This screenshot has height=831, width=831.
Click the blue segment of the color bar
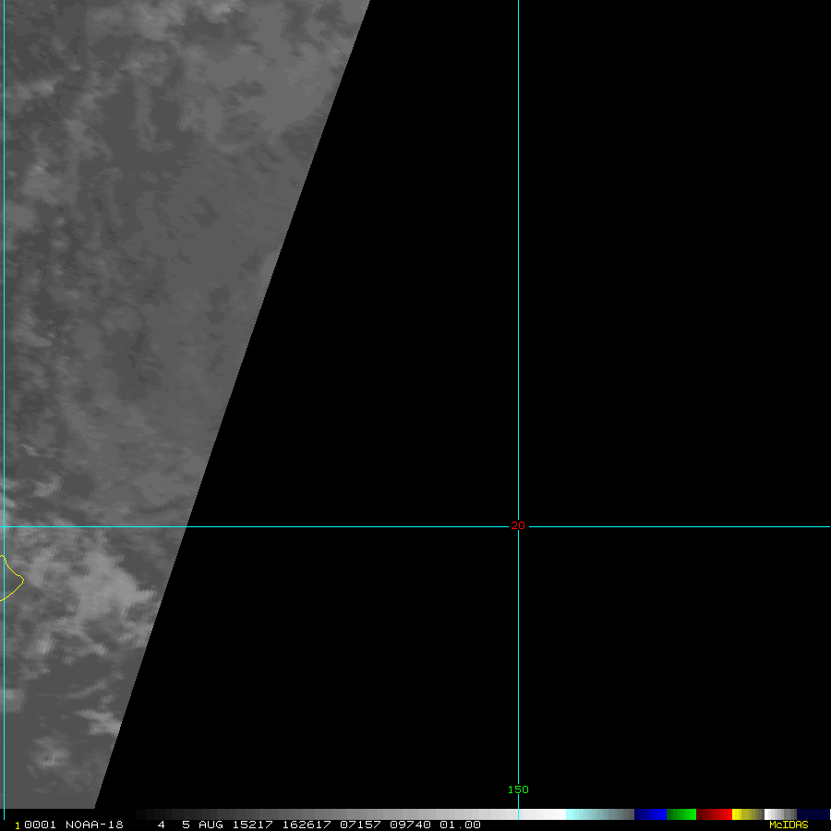pyautogui.click(x=650, y=814)
